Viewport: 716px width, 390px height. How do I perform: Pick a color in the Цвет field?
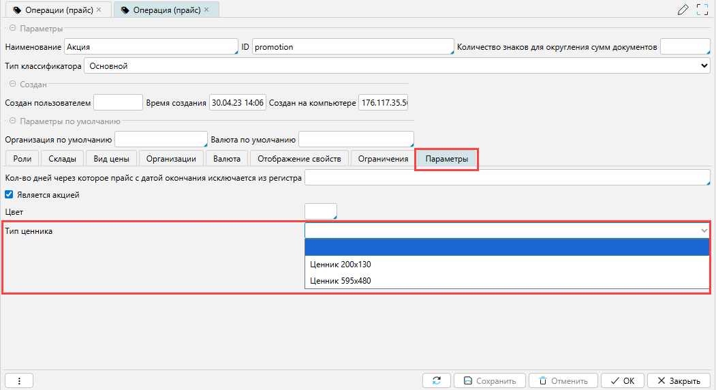[320, 212]
